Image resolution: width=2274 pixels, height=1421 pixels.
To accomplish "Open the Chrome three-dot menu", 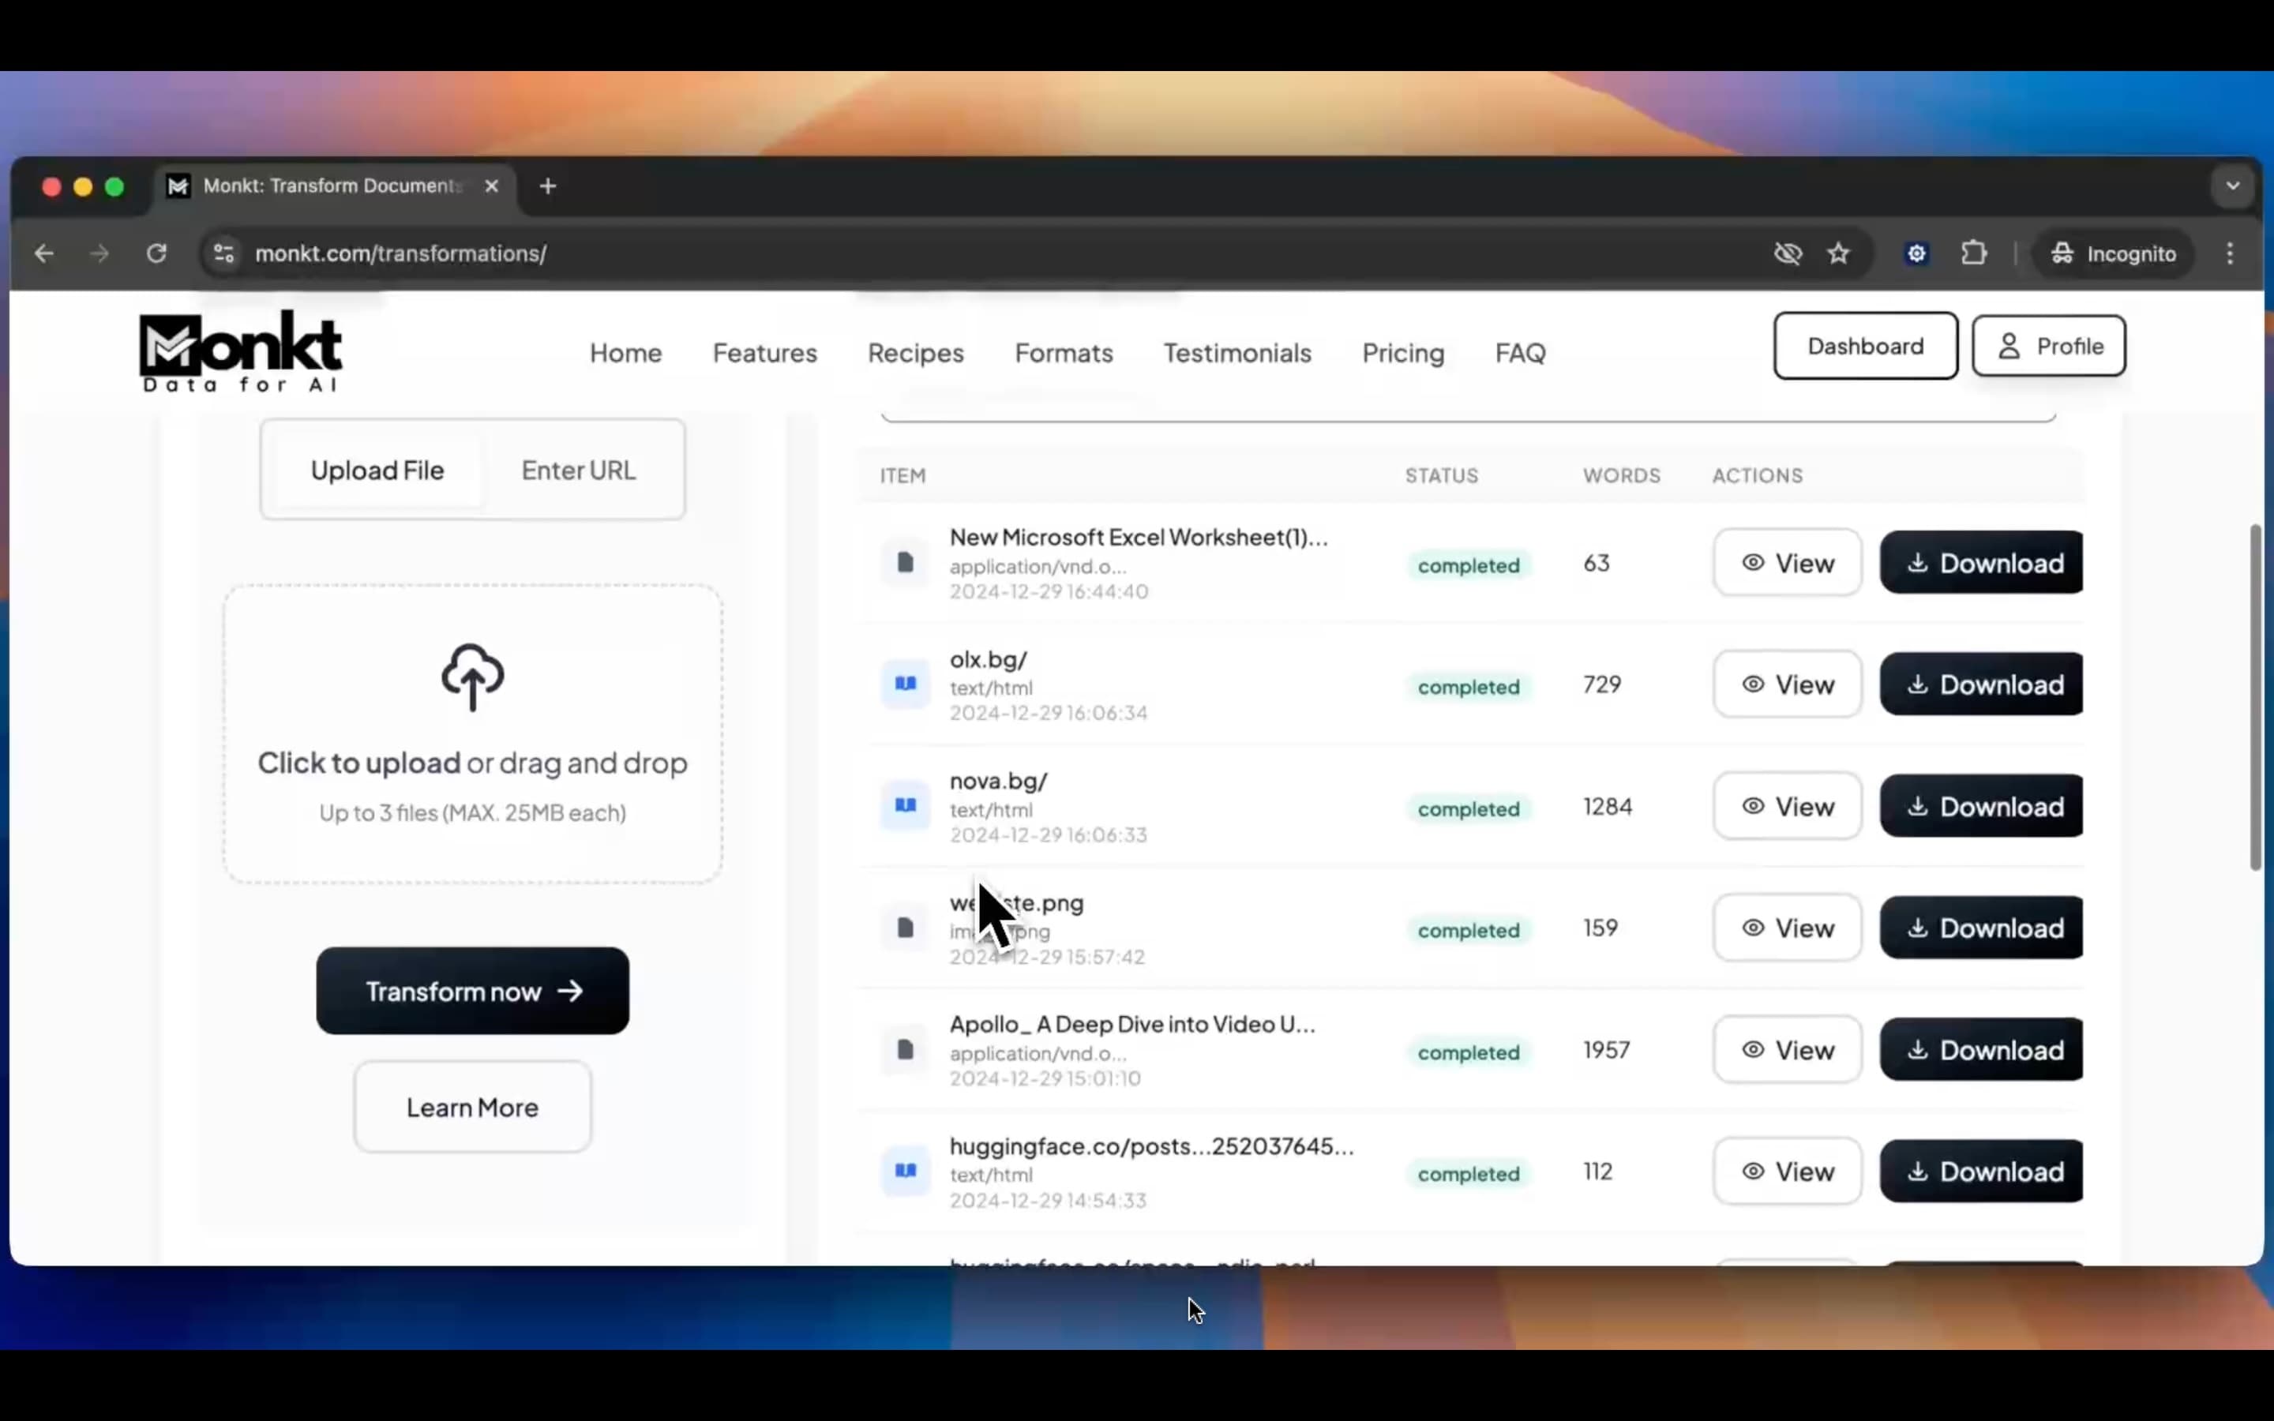I will point(2230,253).
